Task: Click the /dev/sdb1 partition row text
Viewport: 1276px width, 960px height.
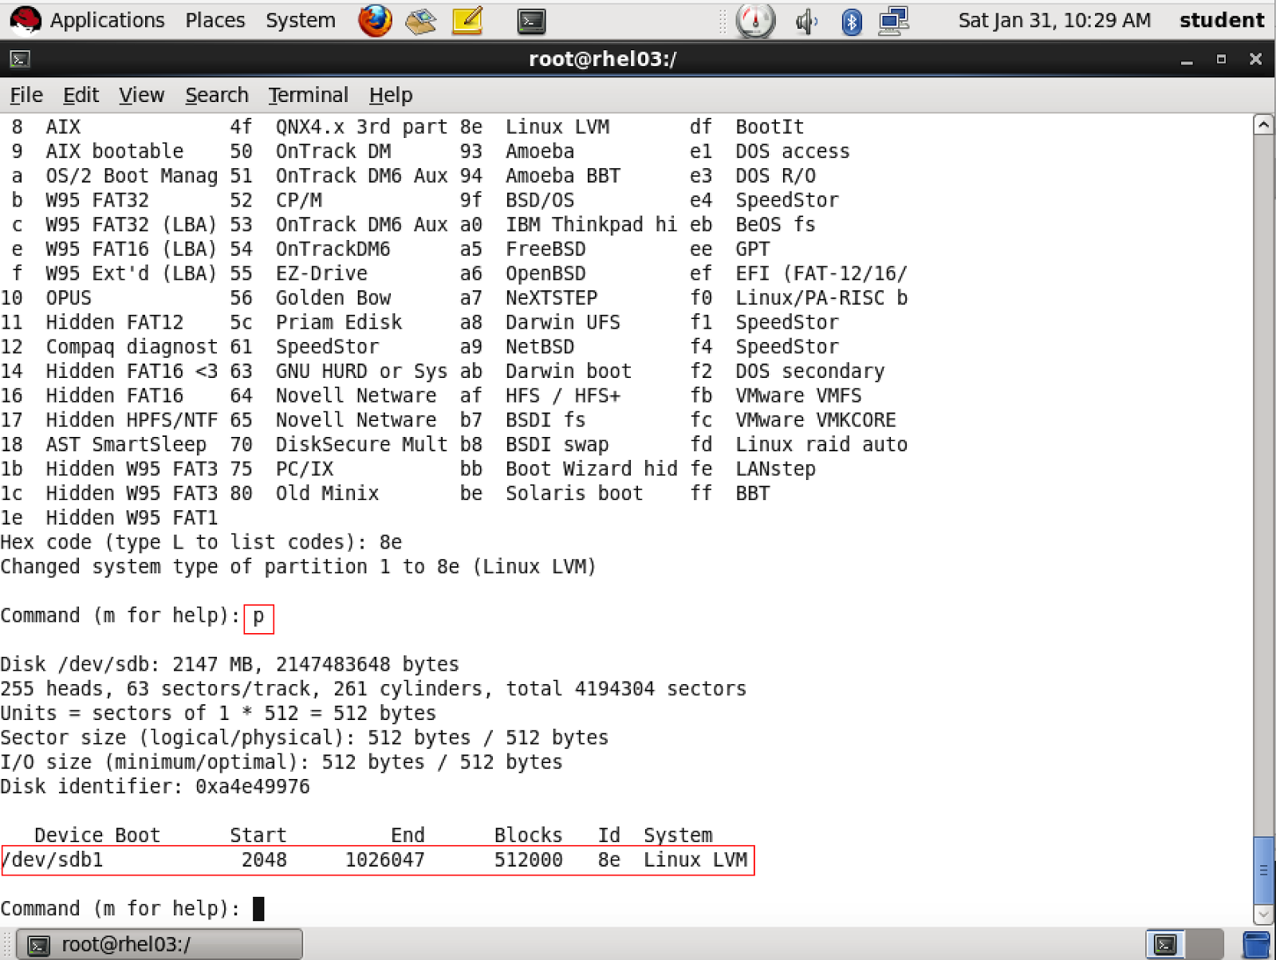Action: tap(375, 860)
